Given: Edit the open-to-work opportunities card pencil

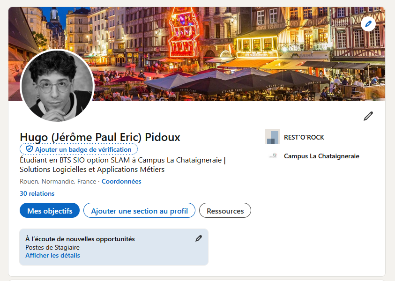Looking at the screenshot, I should (x=199, y=238).
